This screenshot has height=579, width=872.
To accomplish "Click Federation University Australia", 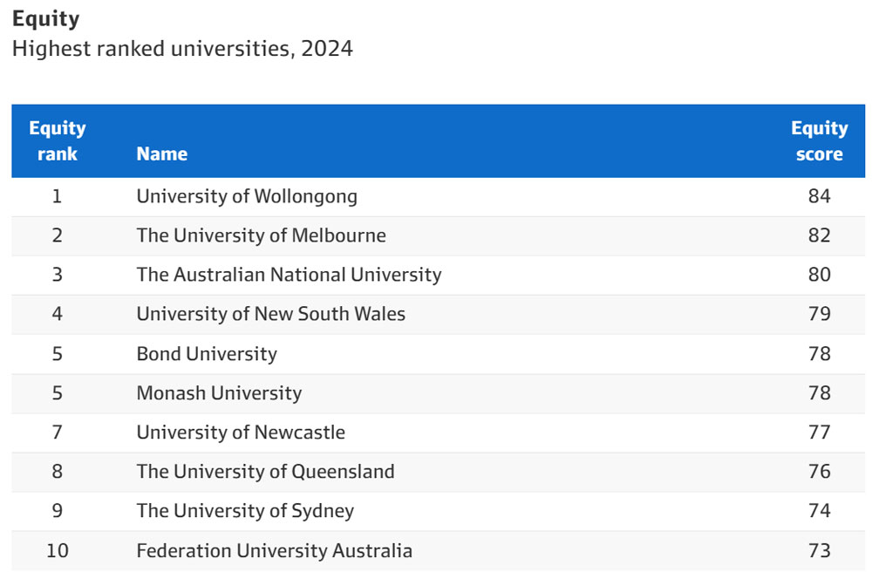I will pyautogui.click(x=275, y=550).
